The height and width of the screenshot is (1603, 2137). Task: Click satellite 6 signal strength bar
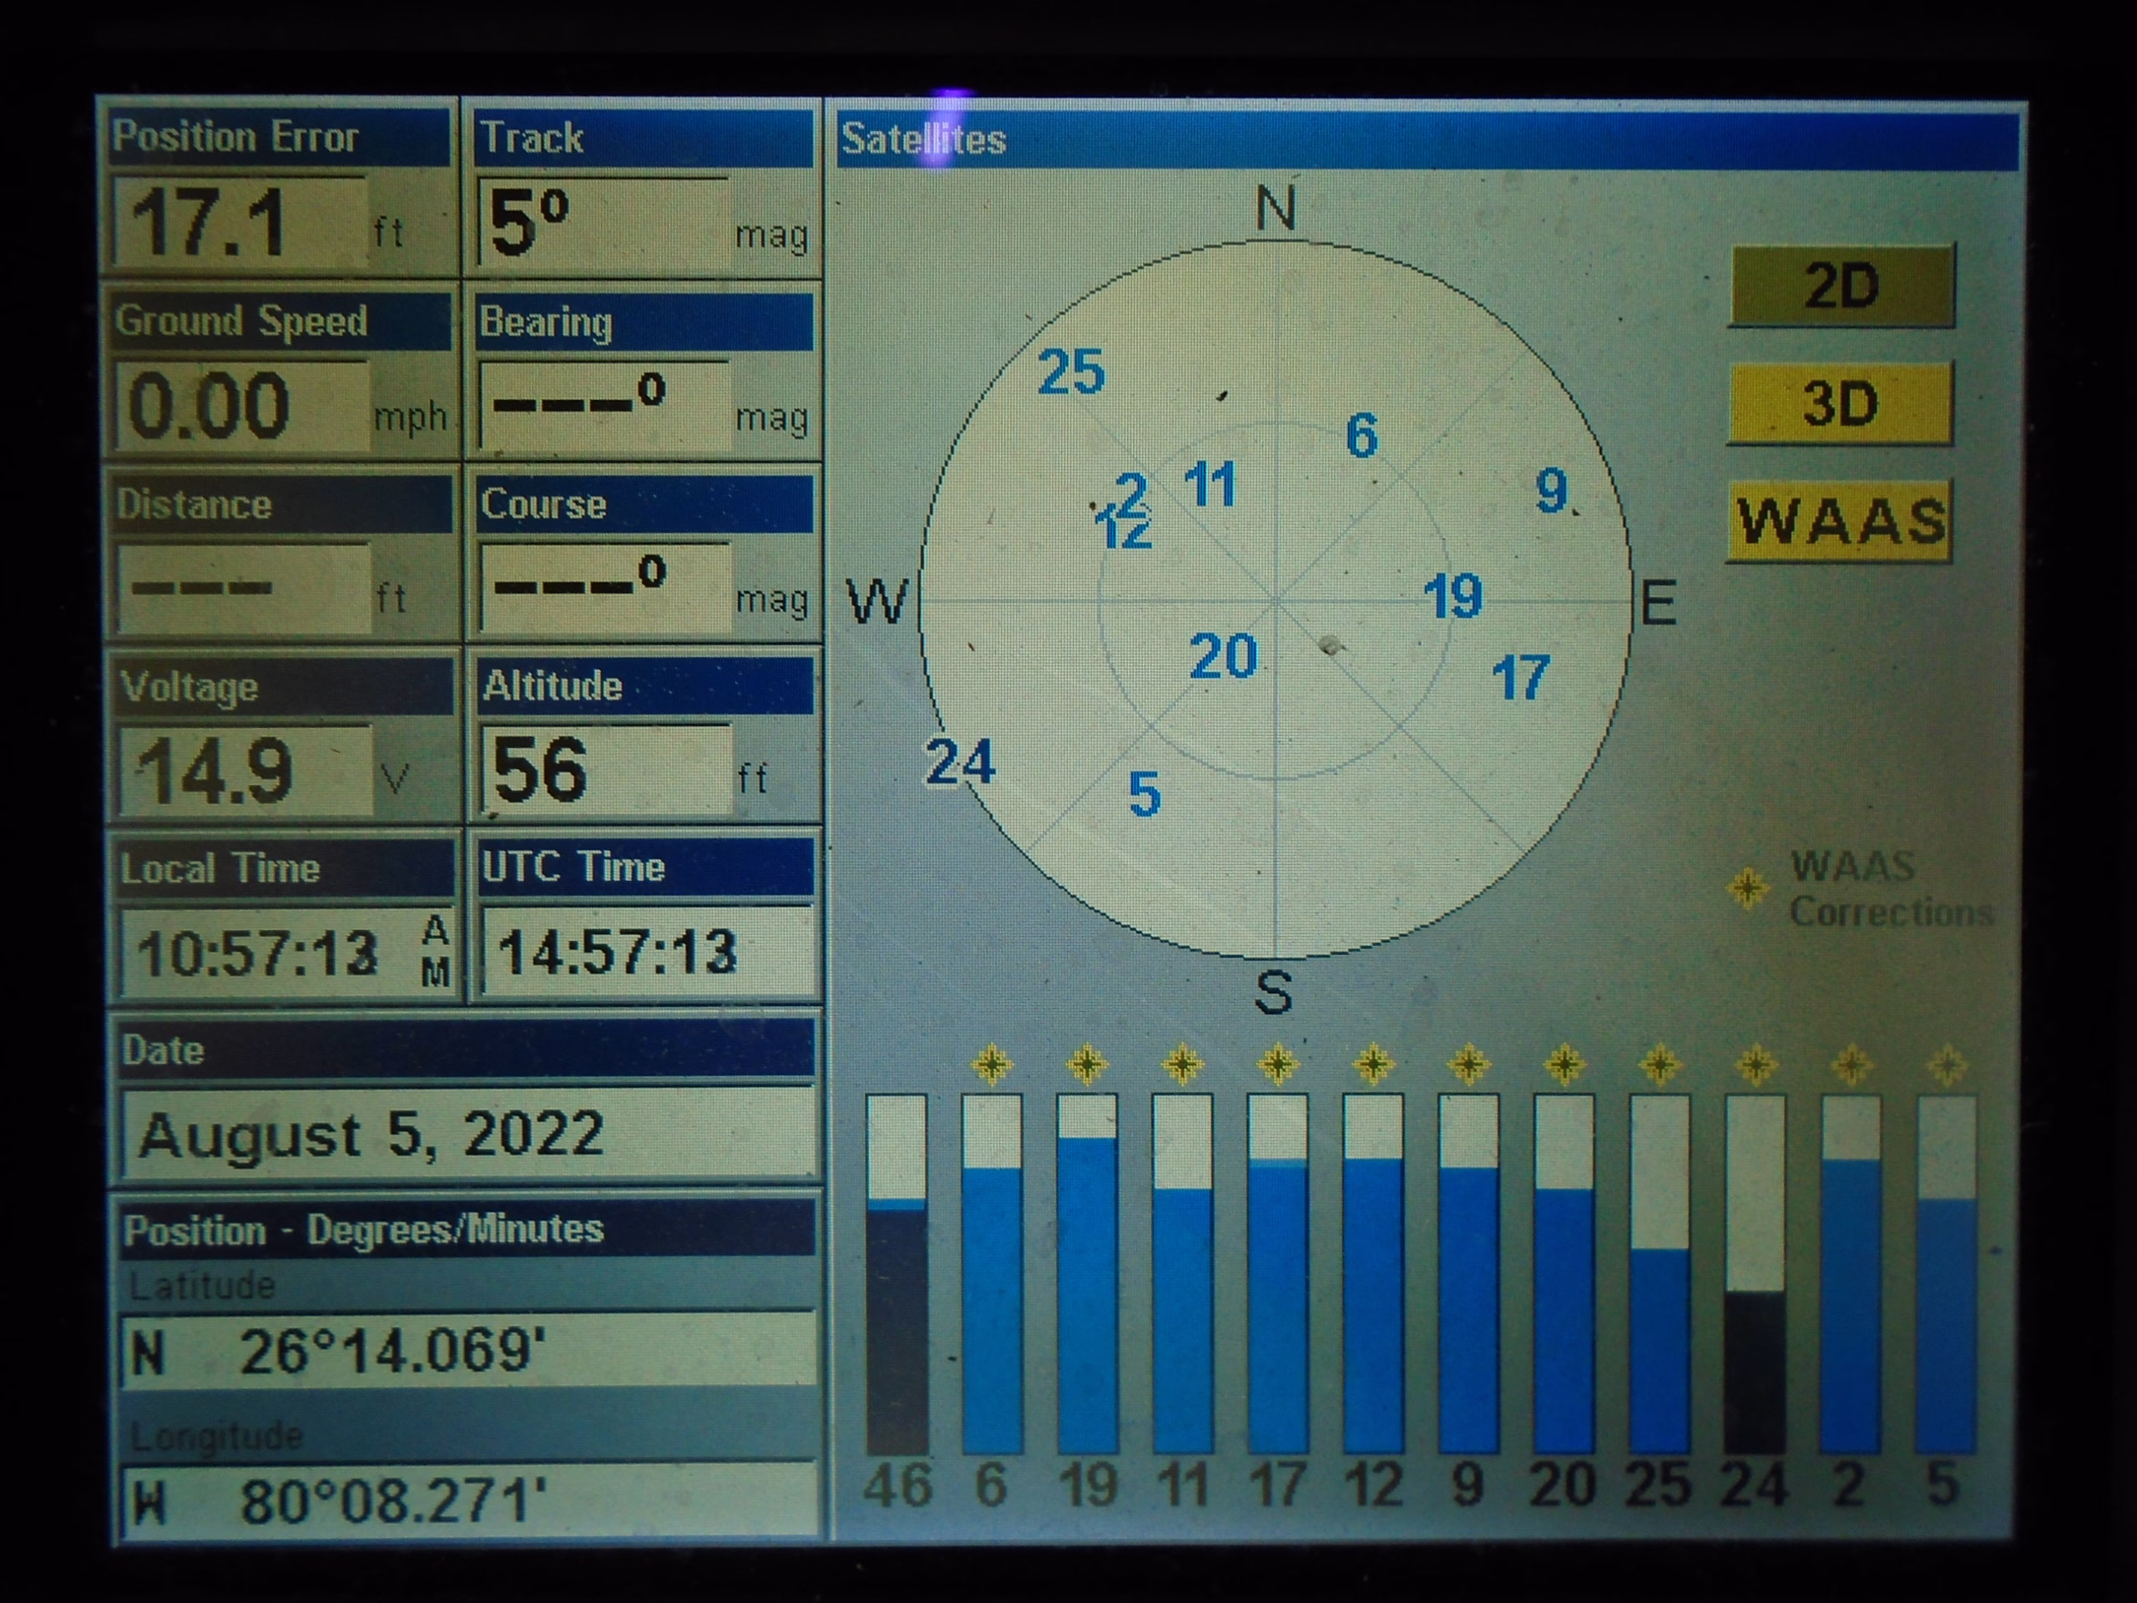[x=993, y=1273]
